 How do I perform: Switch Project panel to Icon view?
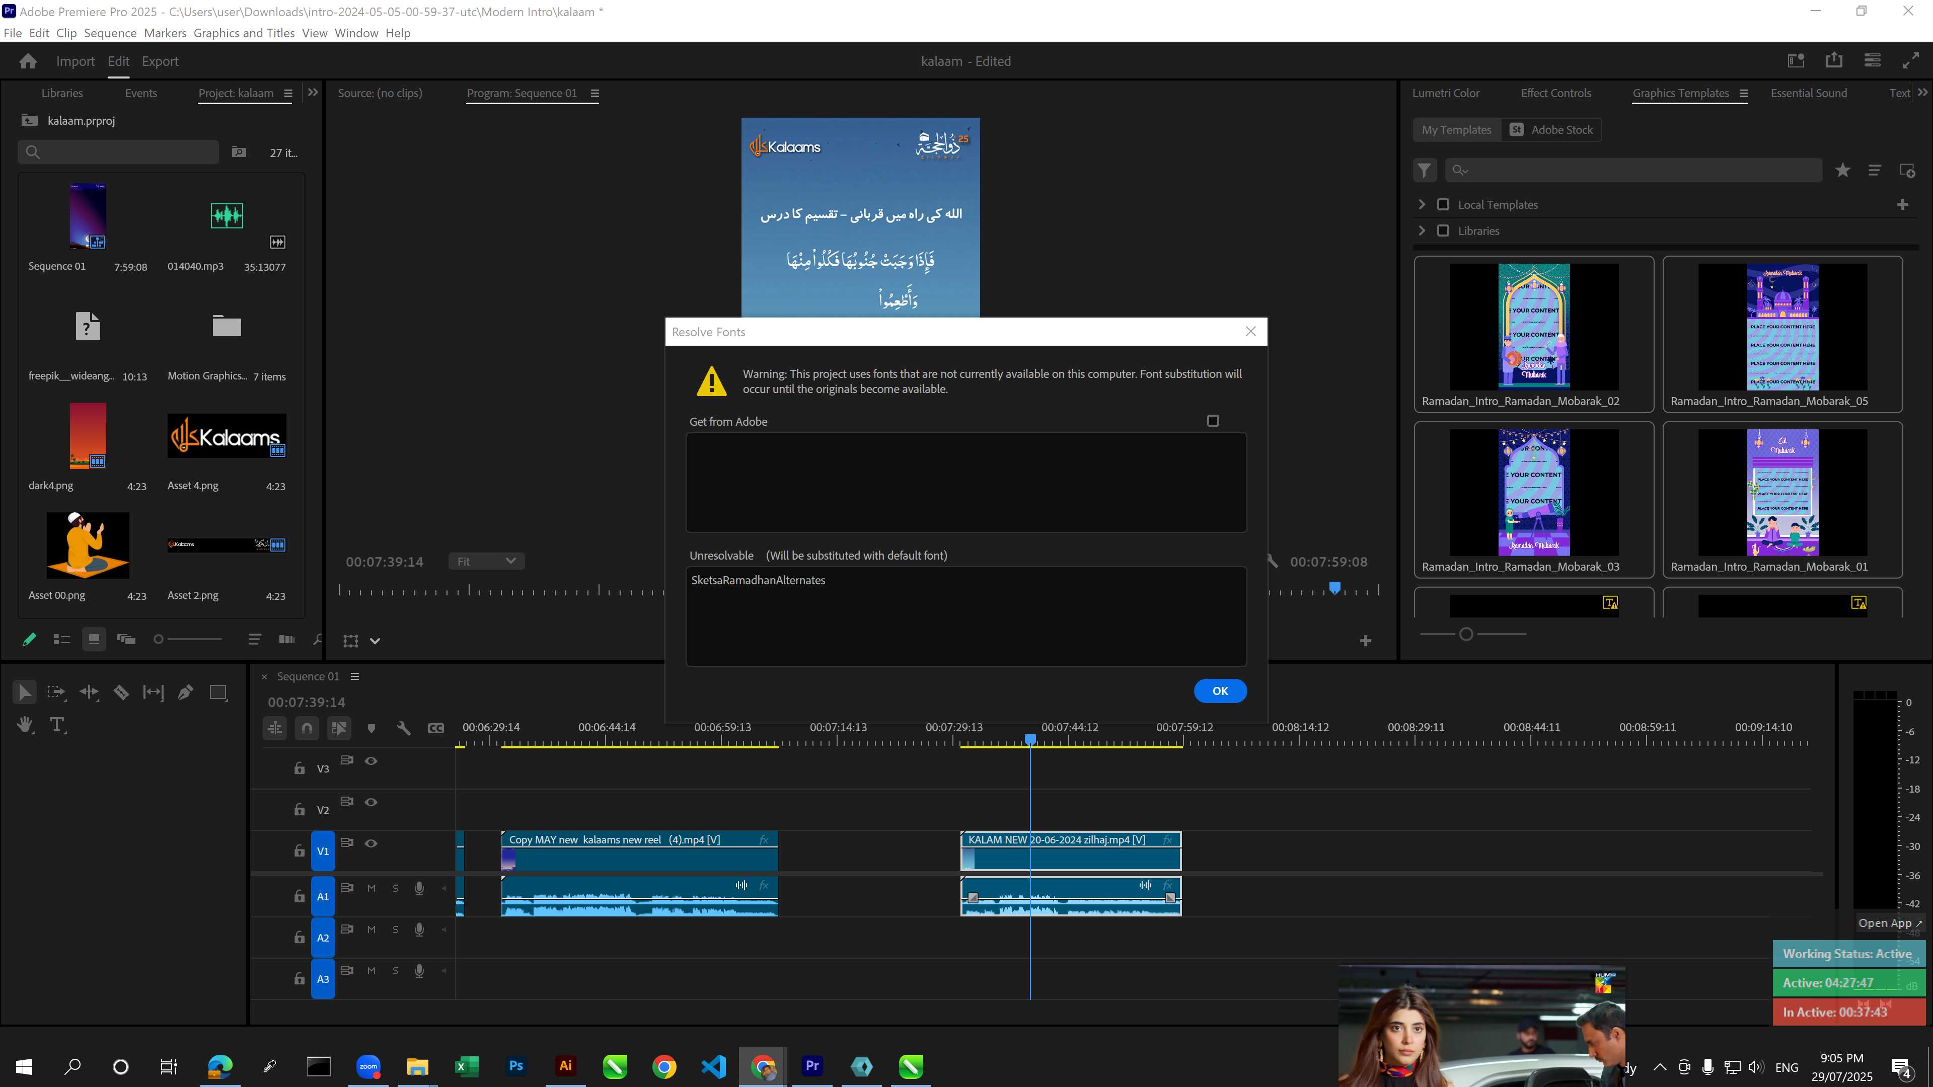(x=94, y=639)
